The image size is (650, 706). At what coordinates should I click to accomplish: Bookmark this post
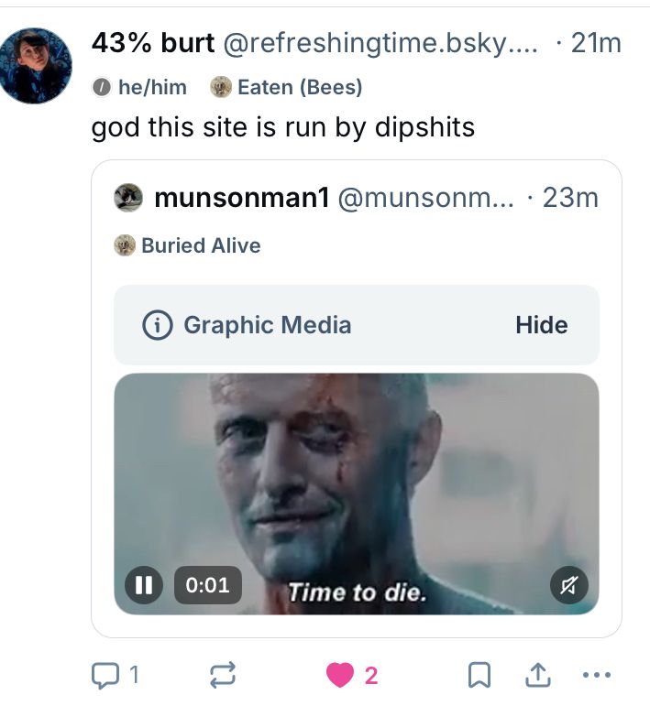[478, 676]
